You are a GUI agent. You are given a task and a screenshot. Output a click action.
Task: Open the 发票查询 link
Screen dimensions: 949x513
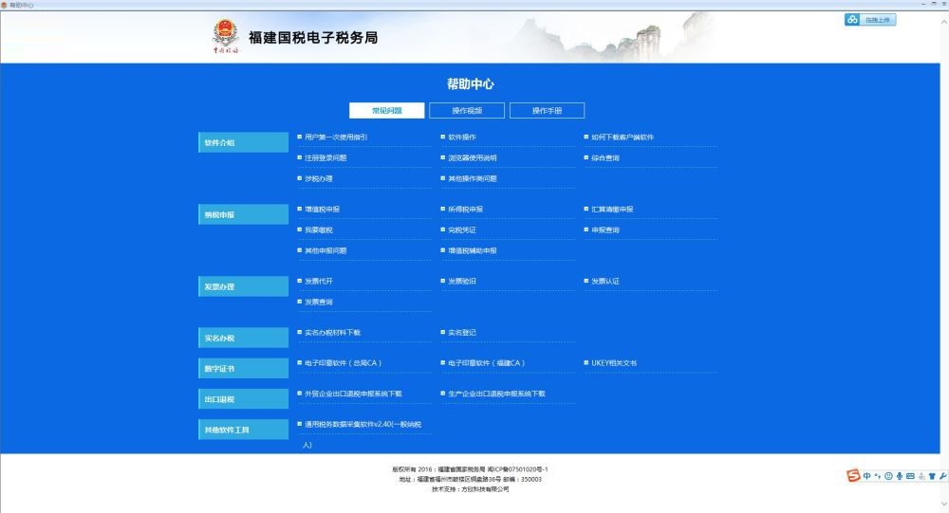tap(318, 302)
